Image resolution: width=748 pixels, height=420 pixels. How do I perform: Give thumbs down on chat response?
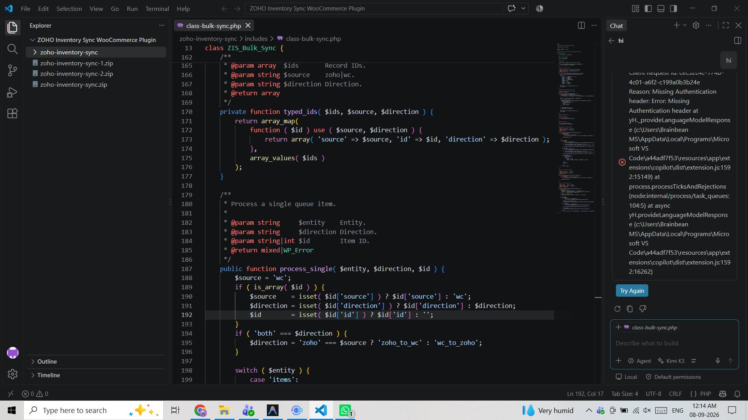click(x=643, y=309)
